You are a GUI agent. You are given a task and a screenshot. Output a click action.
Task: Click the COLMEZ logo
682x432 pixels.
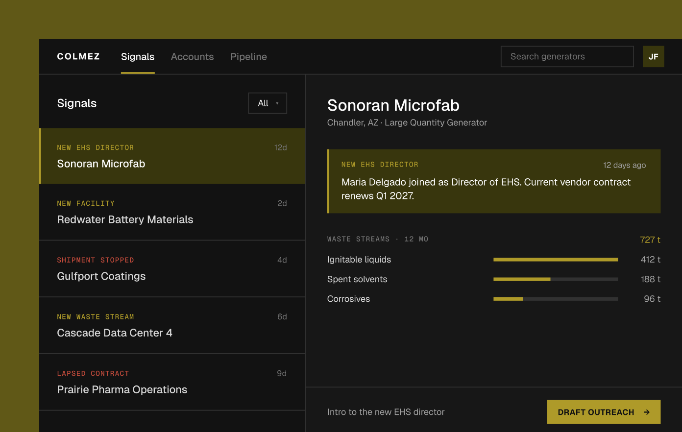point(78,56)
